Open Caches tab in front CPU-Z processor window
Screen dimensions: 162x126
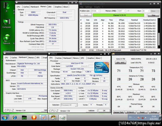[59, 58]
